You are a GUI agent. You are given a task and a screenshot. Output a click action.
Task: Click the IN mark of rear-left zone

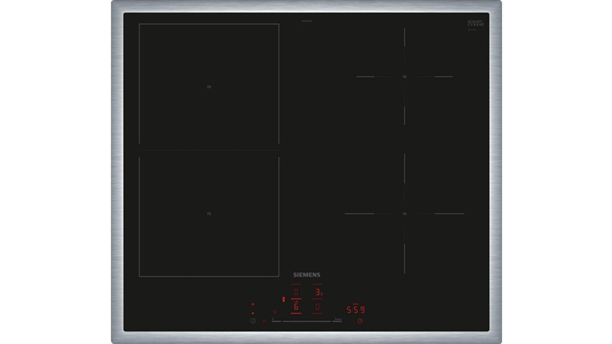click(x=209, y=87)
